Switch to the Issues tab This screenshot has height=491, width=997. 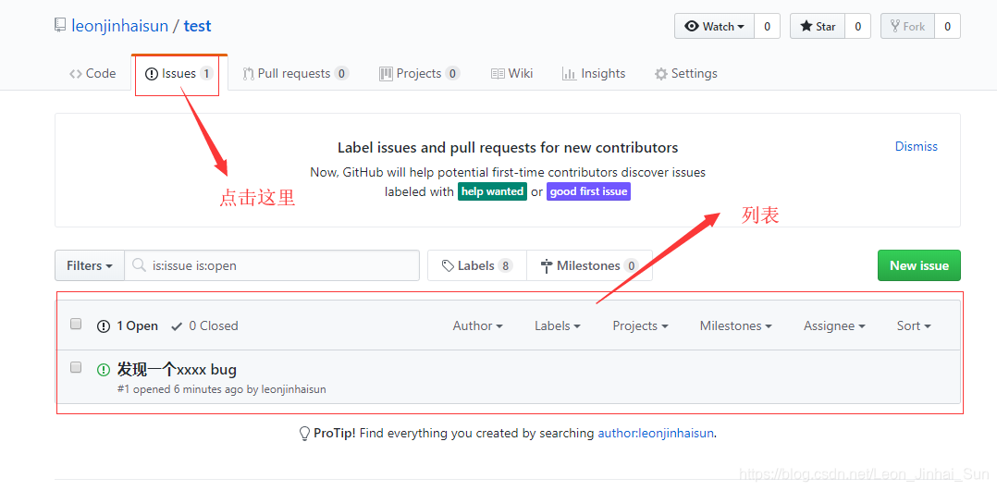pyautogui.click(x=179, y=73)
